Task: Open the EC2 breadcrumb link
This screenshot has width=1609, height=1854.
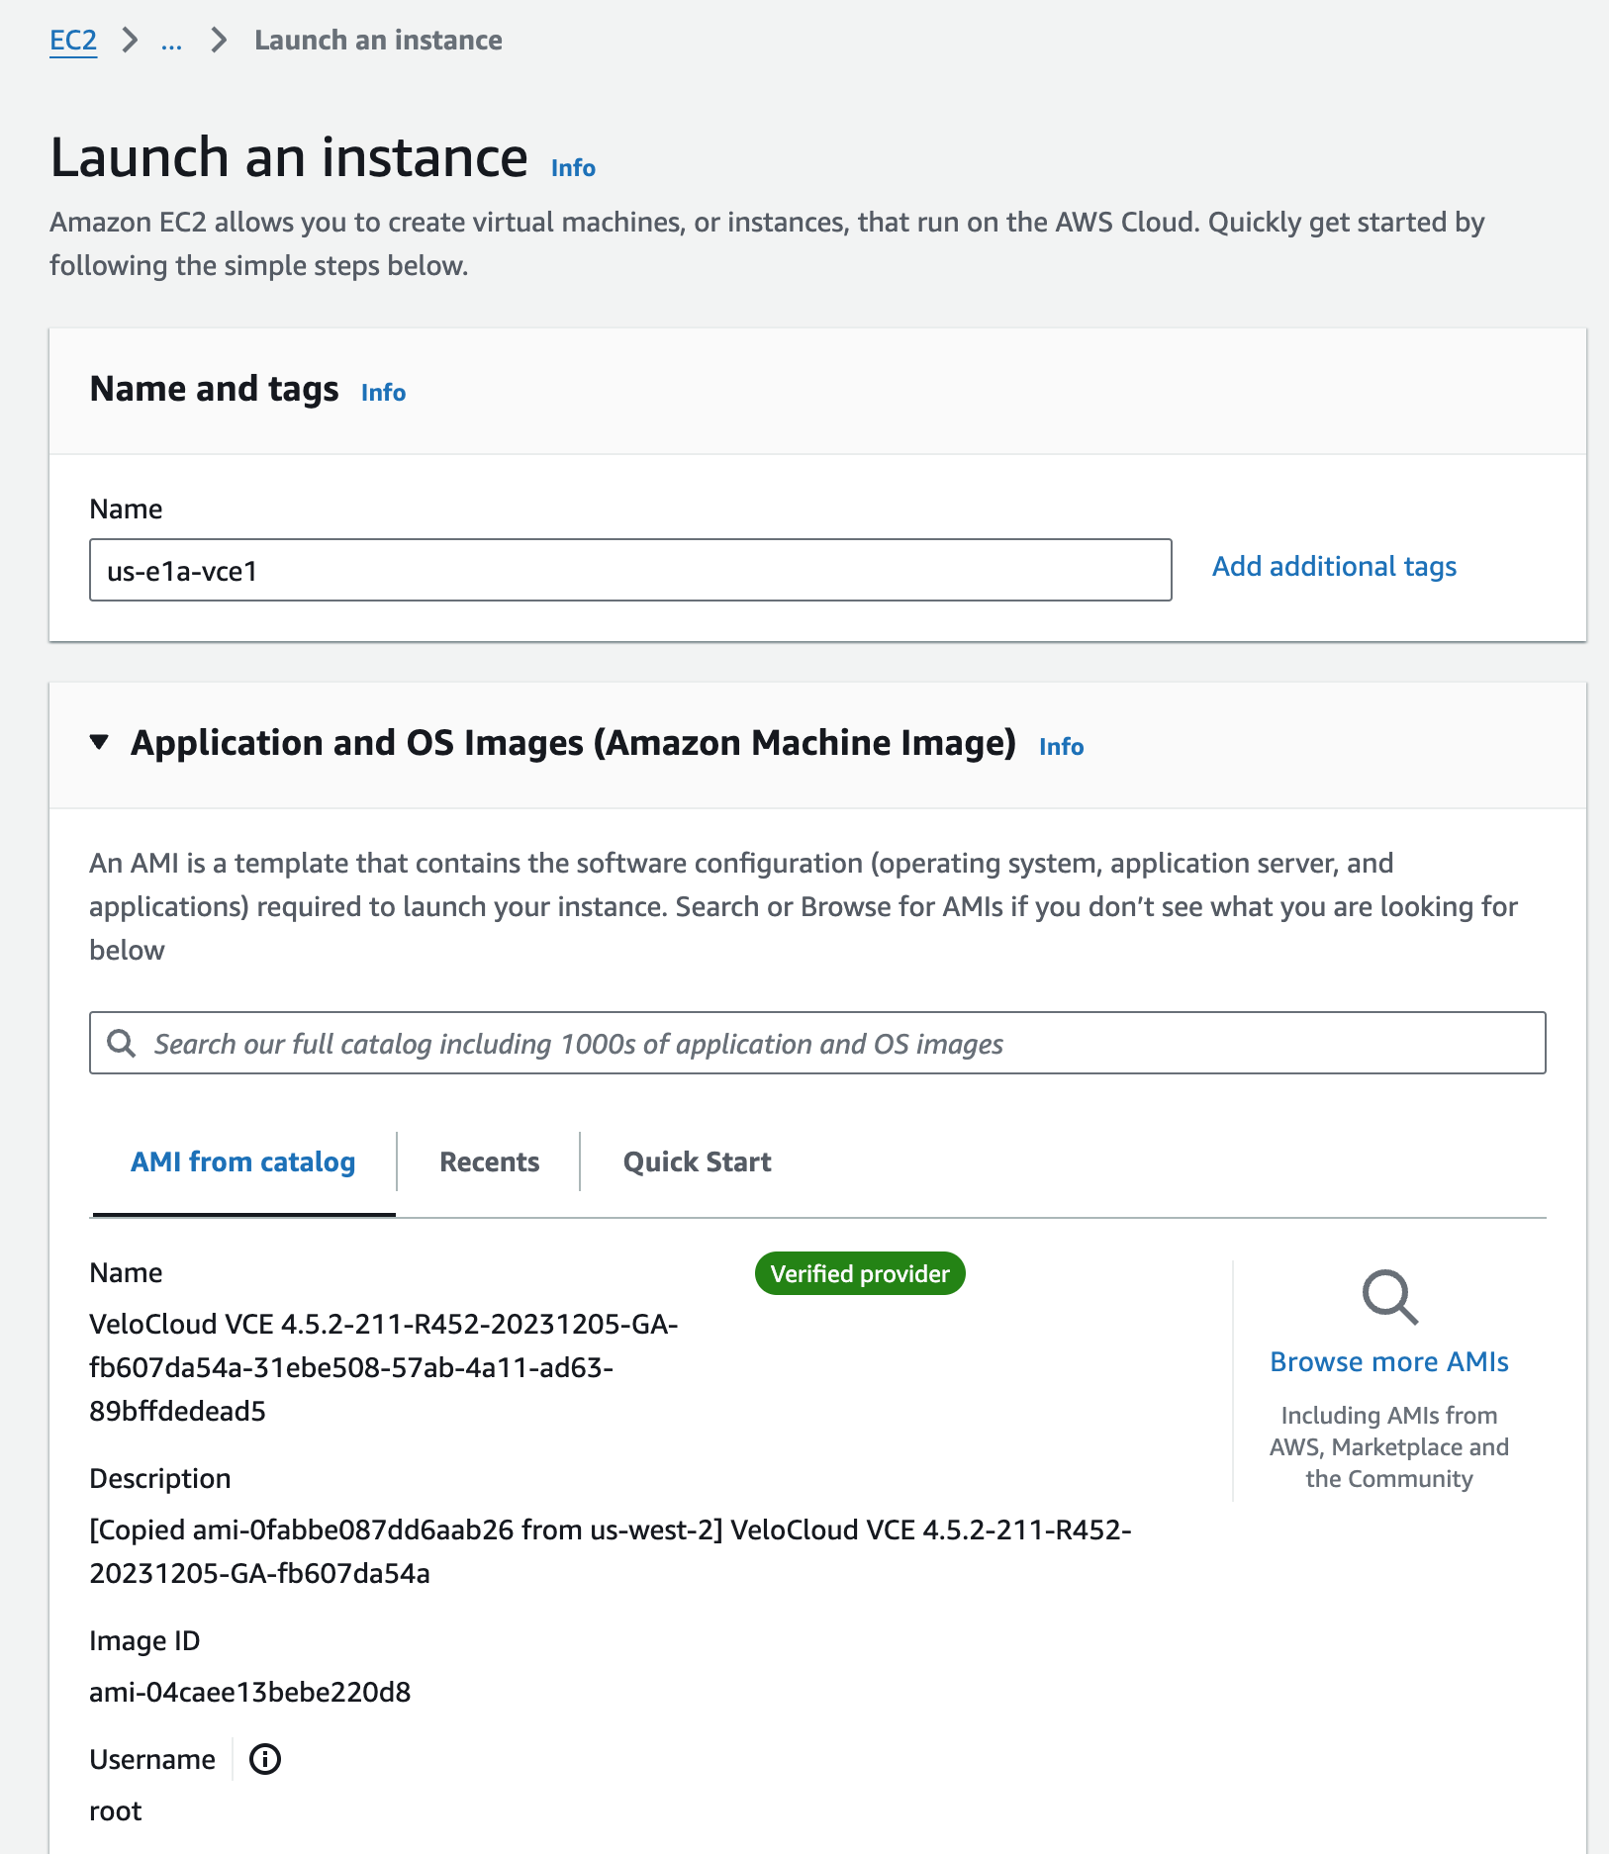Action: [x=73, y=41]
